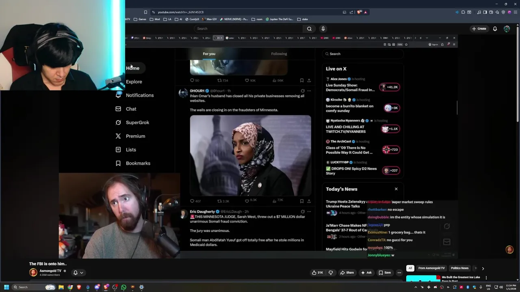
Task: Close the Today's News panel
Action: pyautogui.click(x=396, y=189)
